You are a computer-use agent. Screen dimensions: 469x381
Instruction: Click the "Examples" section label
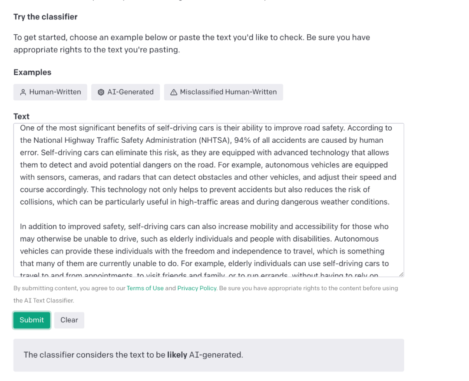[33, 72]
